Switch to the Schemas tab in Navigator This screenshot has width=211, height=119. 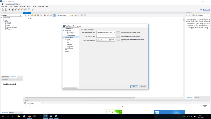tap(13, 77)
